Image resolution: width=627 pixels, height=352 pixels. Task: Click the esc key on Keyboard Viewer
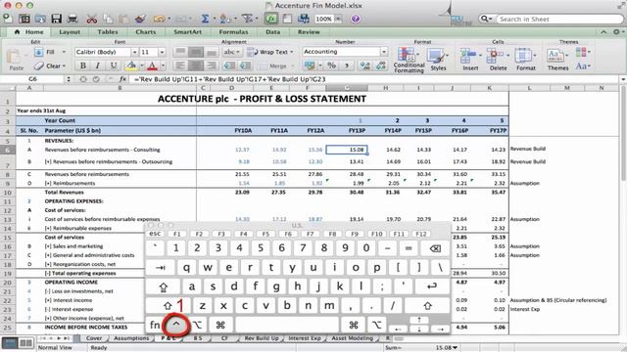click(x=155, y=234)
